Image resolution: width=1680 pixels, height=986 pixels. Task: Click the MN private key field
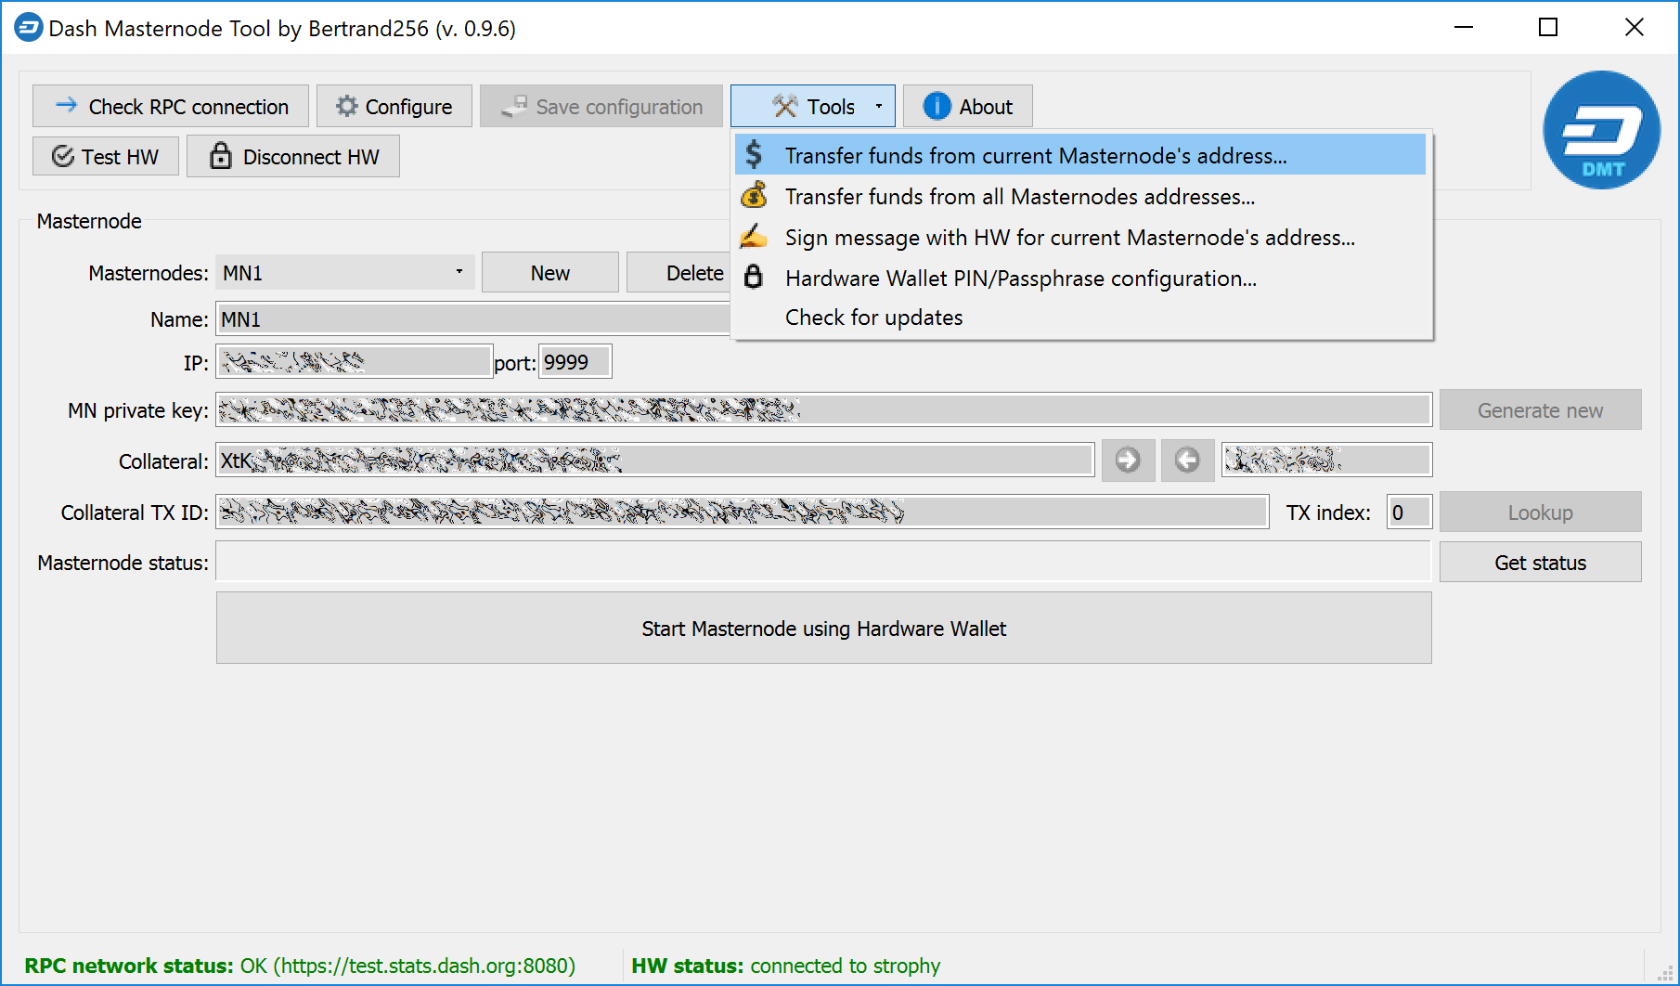tap(824, 410)
